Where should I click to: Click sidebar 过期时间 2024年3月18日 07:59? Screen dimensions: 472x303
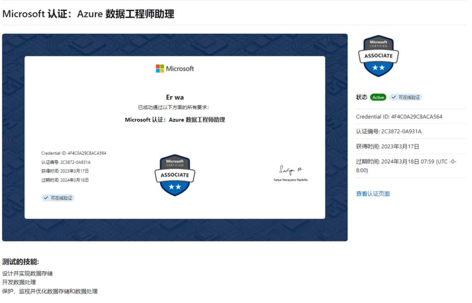(x=406, y=166)
